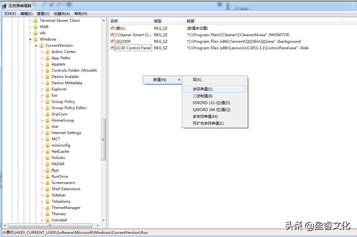Select the Uninstall registry key
The width and height of the screenshot is (357, 237).
pyautogui.click(x=59, y=220)
